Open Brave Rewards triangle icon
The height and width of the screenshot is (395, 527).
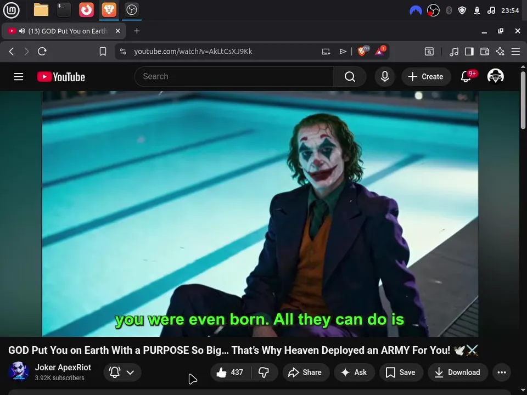[380, 51]
